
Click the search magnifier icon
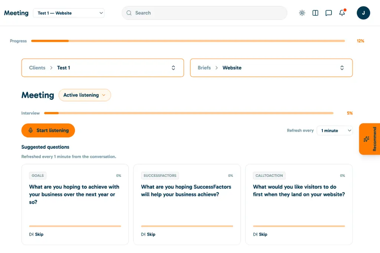(x=129, y=13)
